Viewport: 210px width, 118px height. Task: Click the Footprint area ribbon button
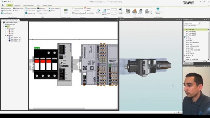click(x=30, y=13)
